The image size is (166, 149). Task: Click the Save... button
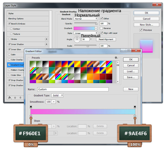tap(131, 77)
